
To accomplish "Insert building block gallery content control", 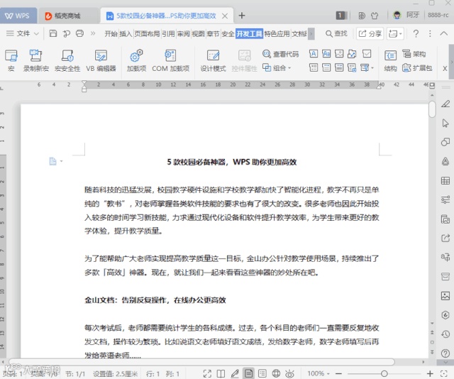I will coord(352,54).
